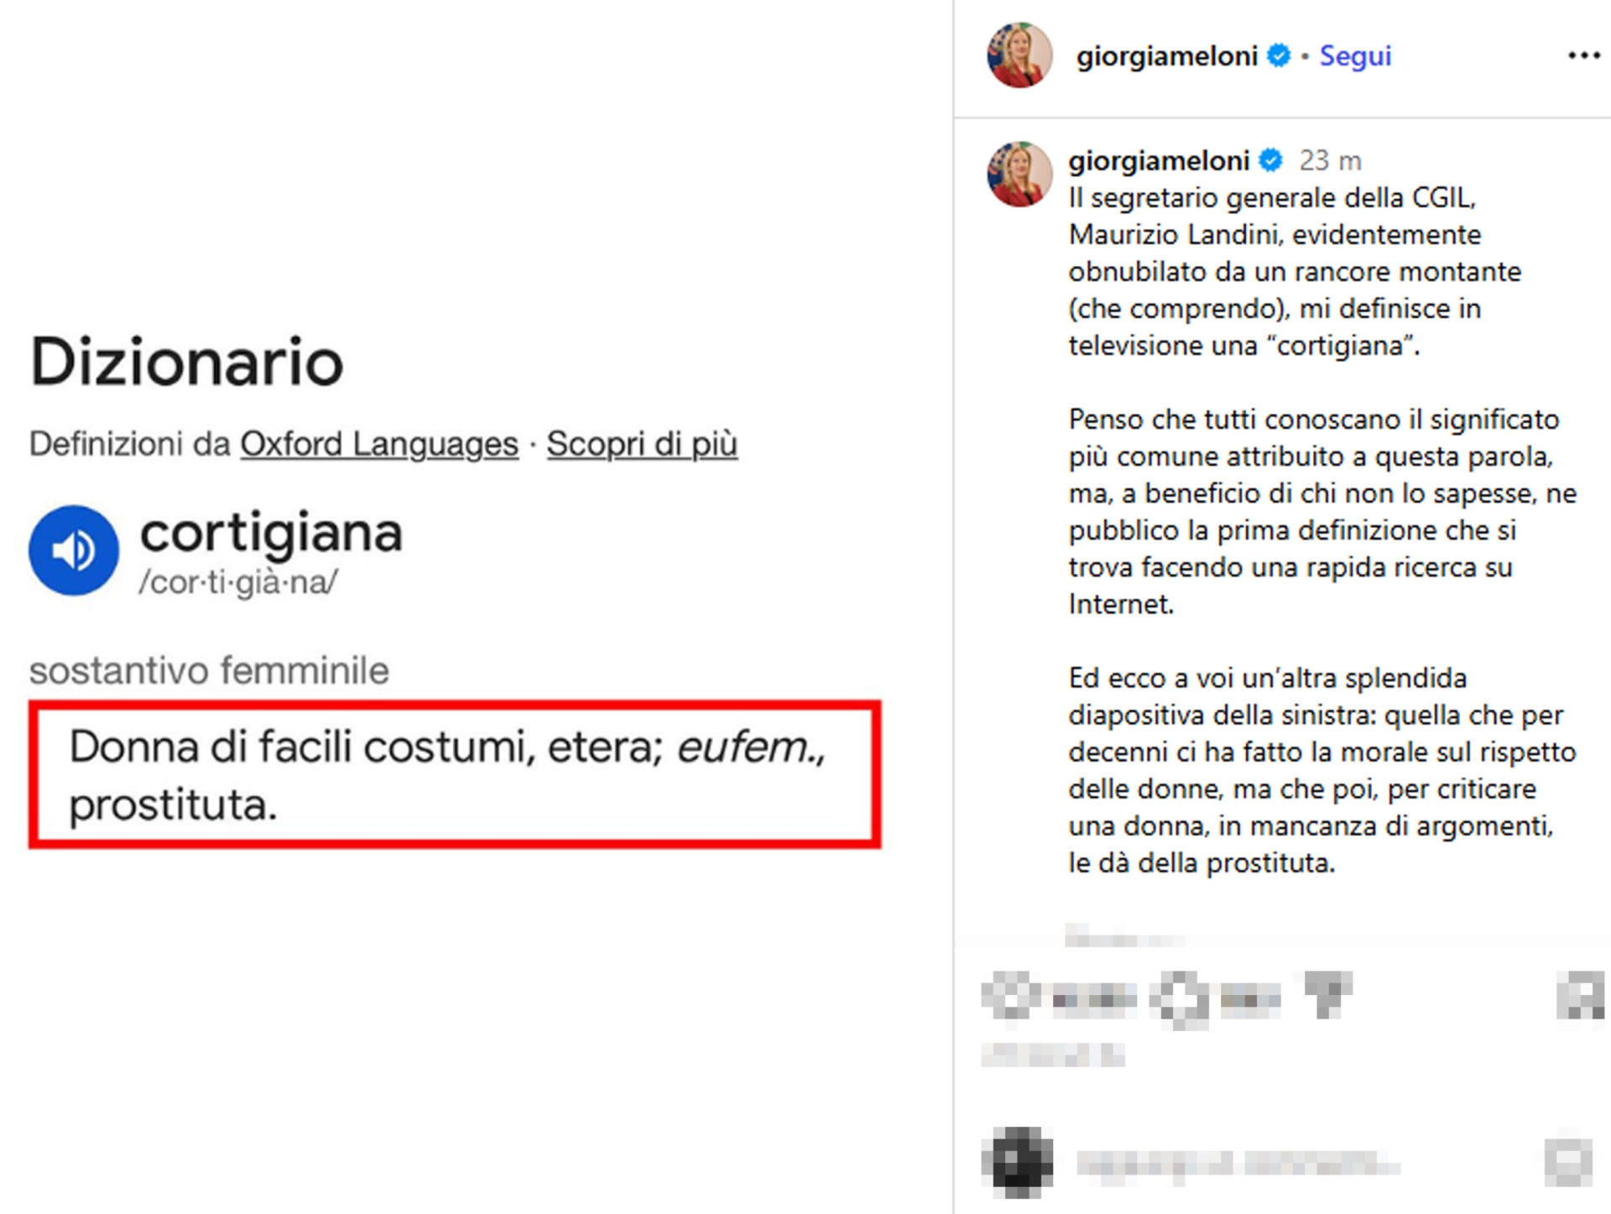Follow the account via Segui
The height and width of the screenshot is (1214, 1611).
(x=1355, y=55)
